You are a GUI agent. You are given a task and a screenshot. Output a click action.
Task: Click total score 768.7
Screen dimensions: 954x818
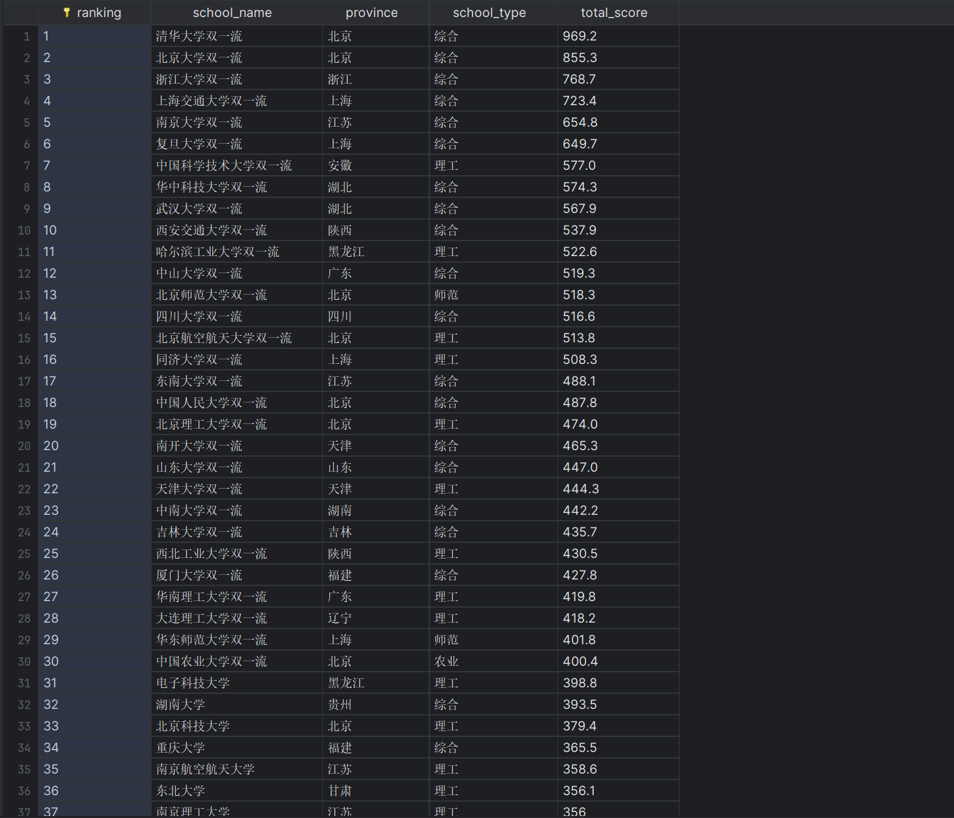point(618,79)
